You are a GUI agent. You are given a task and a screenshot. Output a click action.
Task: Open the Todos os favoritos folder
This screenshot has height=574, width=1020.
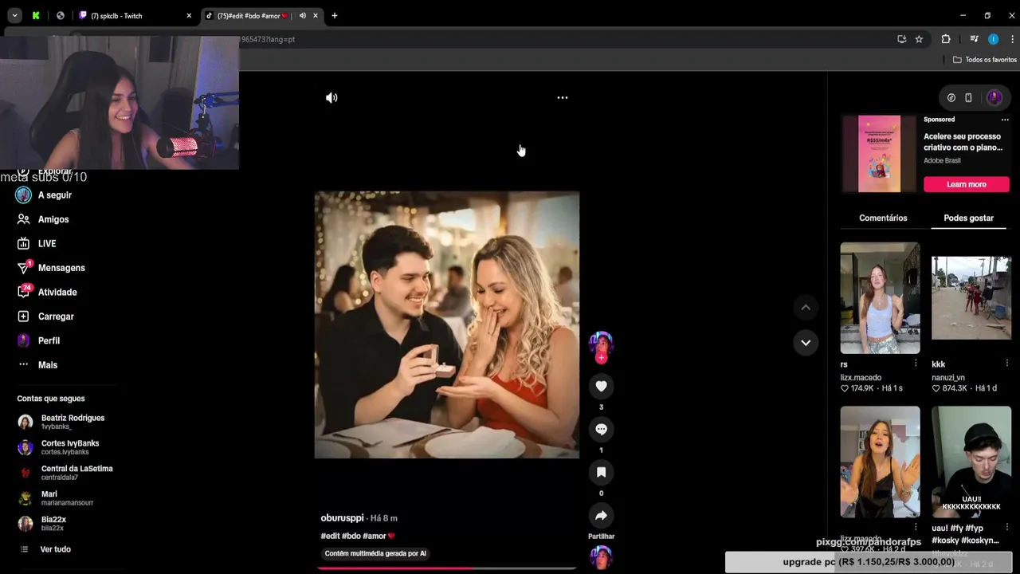coord(985,60)
